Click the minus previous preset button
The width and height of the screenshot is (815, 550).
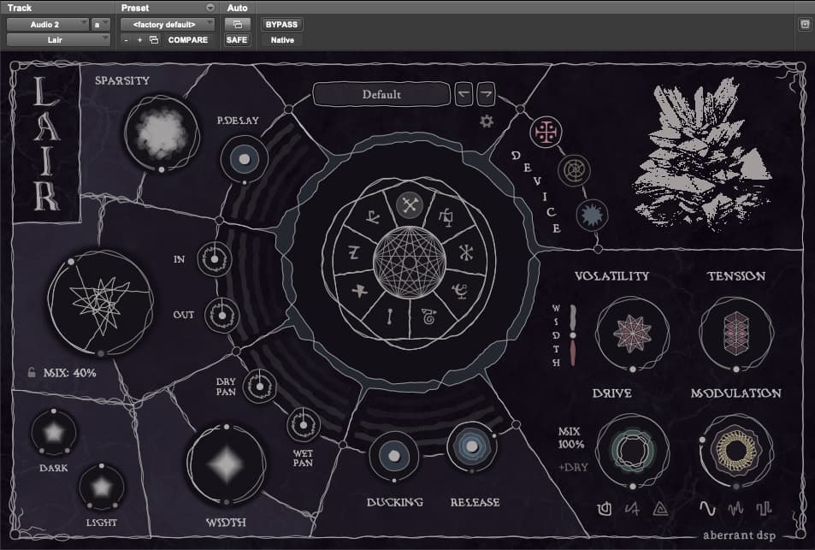pos(127,40)
